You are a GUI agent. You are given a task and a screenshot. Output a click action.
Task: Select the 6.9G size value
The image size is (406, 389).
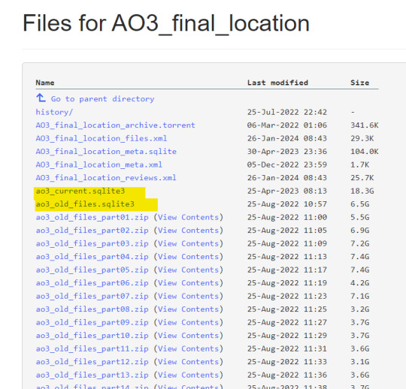pos(360,231)
